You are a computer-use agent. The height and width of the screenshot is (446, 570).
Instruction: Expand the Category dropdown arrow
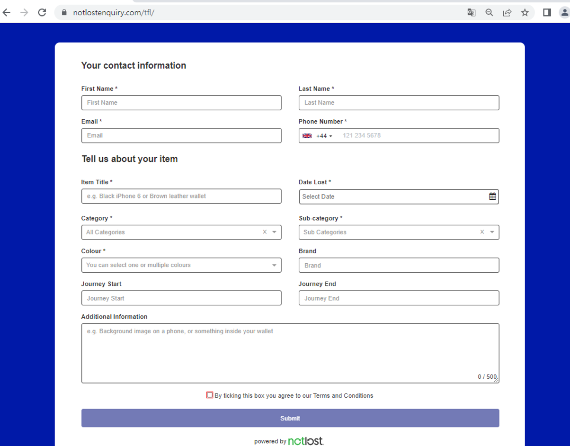tap(274, 232)
